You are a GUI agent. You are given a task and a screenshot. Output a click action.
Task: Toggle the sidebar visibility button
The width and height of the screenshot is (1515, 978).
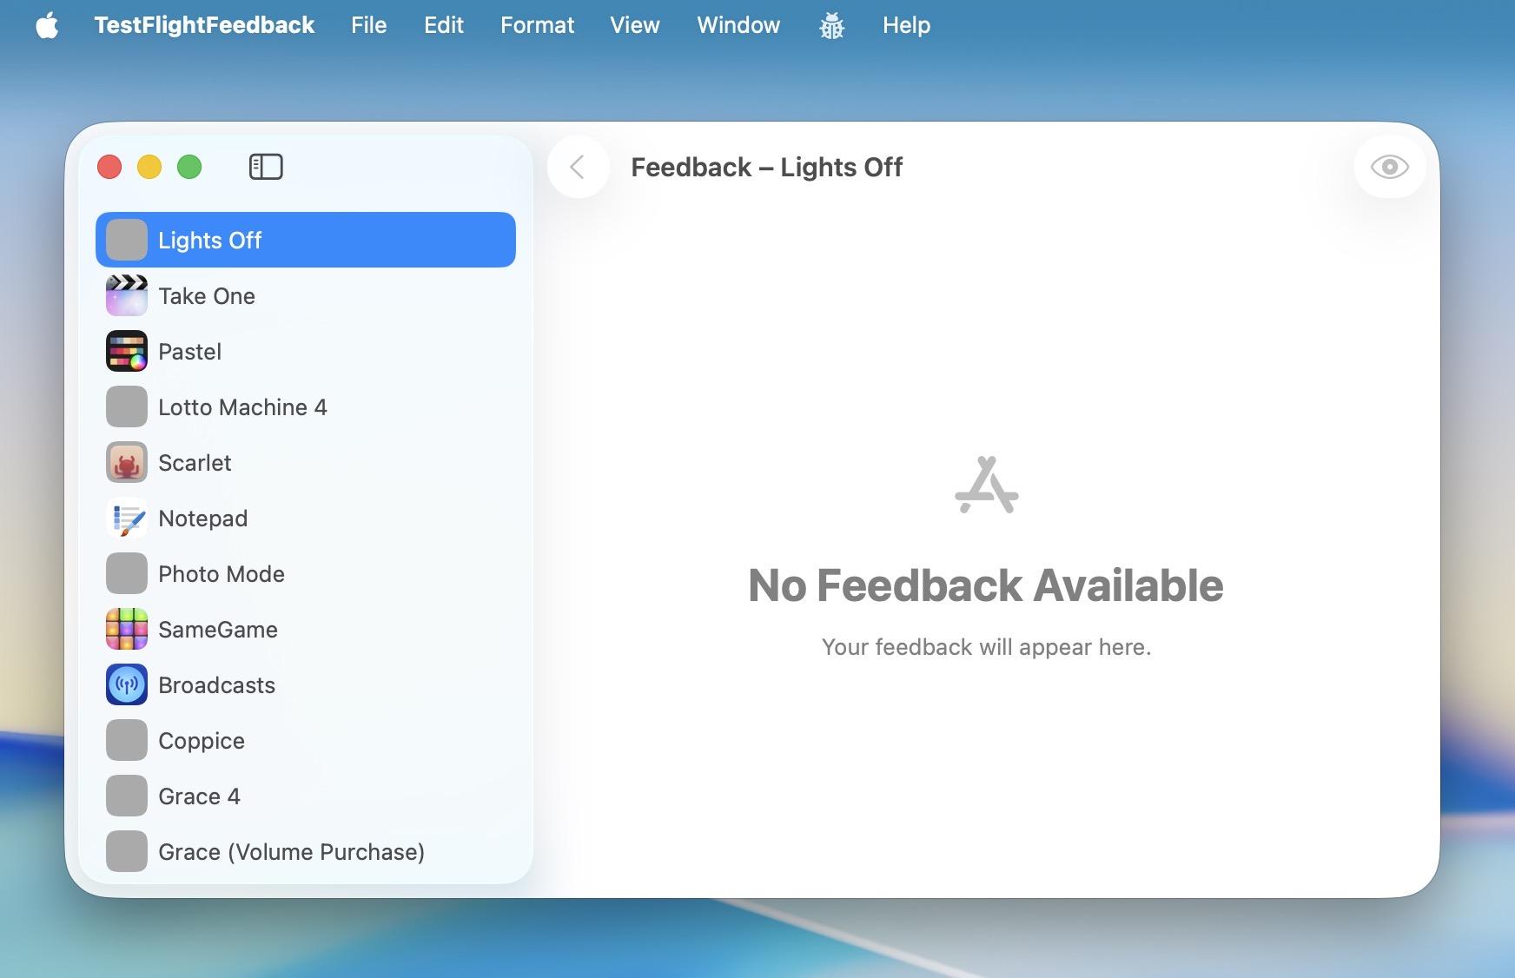coord(266,167)
